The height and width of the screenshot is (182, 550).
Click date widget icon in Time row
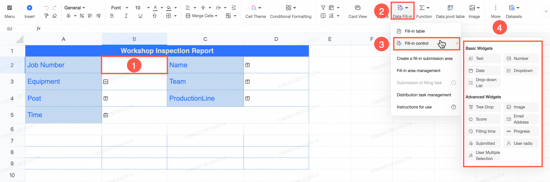(106, 115)
